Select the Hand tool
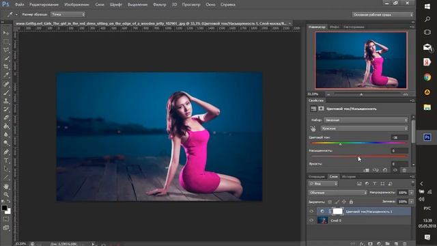Screen dimensions: 437x246 pos(6,187)
